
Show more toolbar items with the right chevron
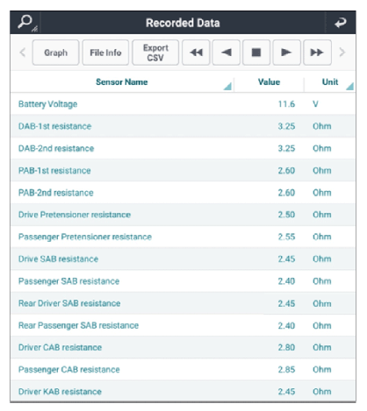342,53
